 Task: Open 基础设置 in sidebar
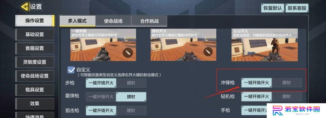(x=35, y=35)
